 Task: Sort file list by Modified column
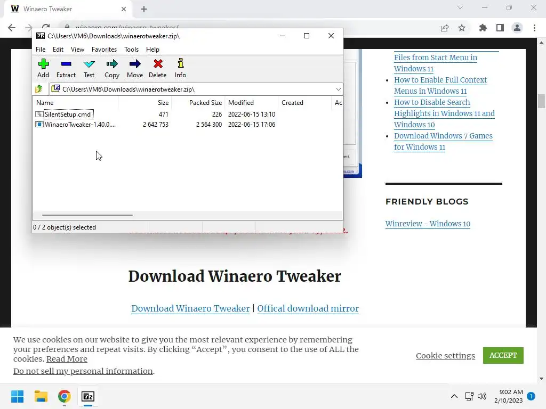[x=252, y=103]
